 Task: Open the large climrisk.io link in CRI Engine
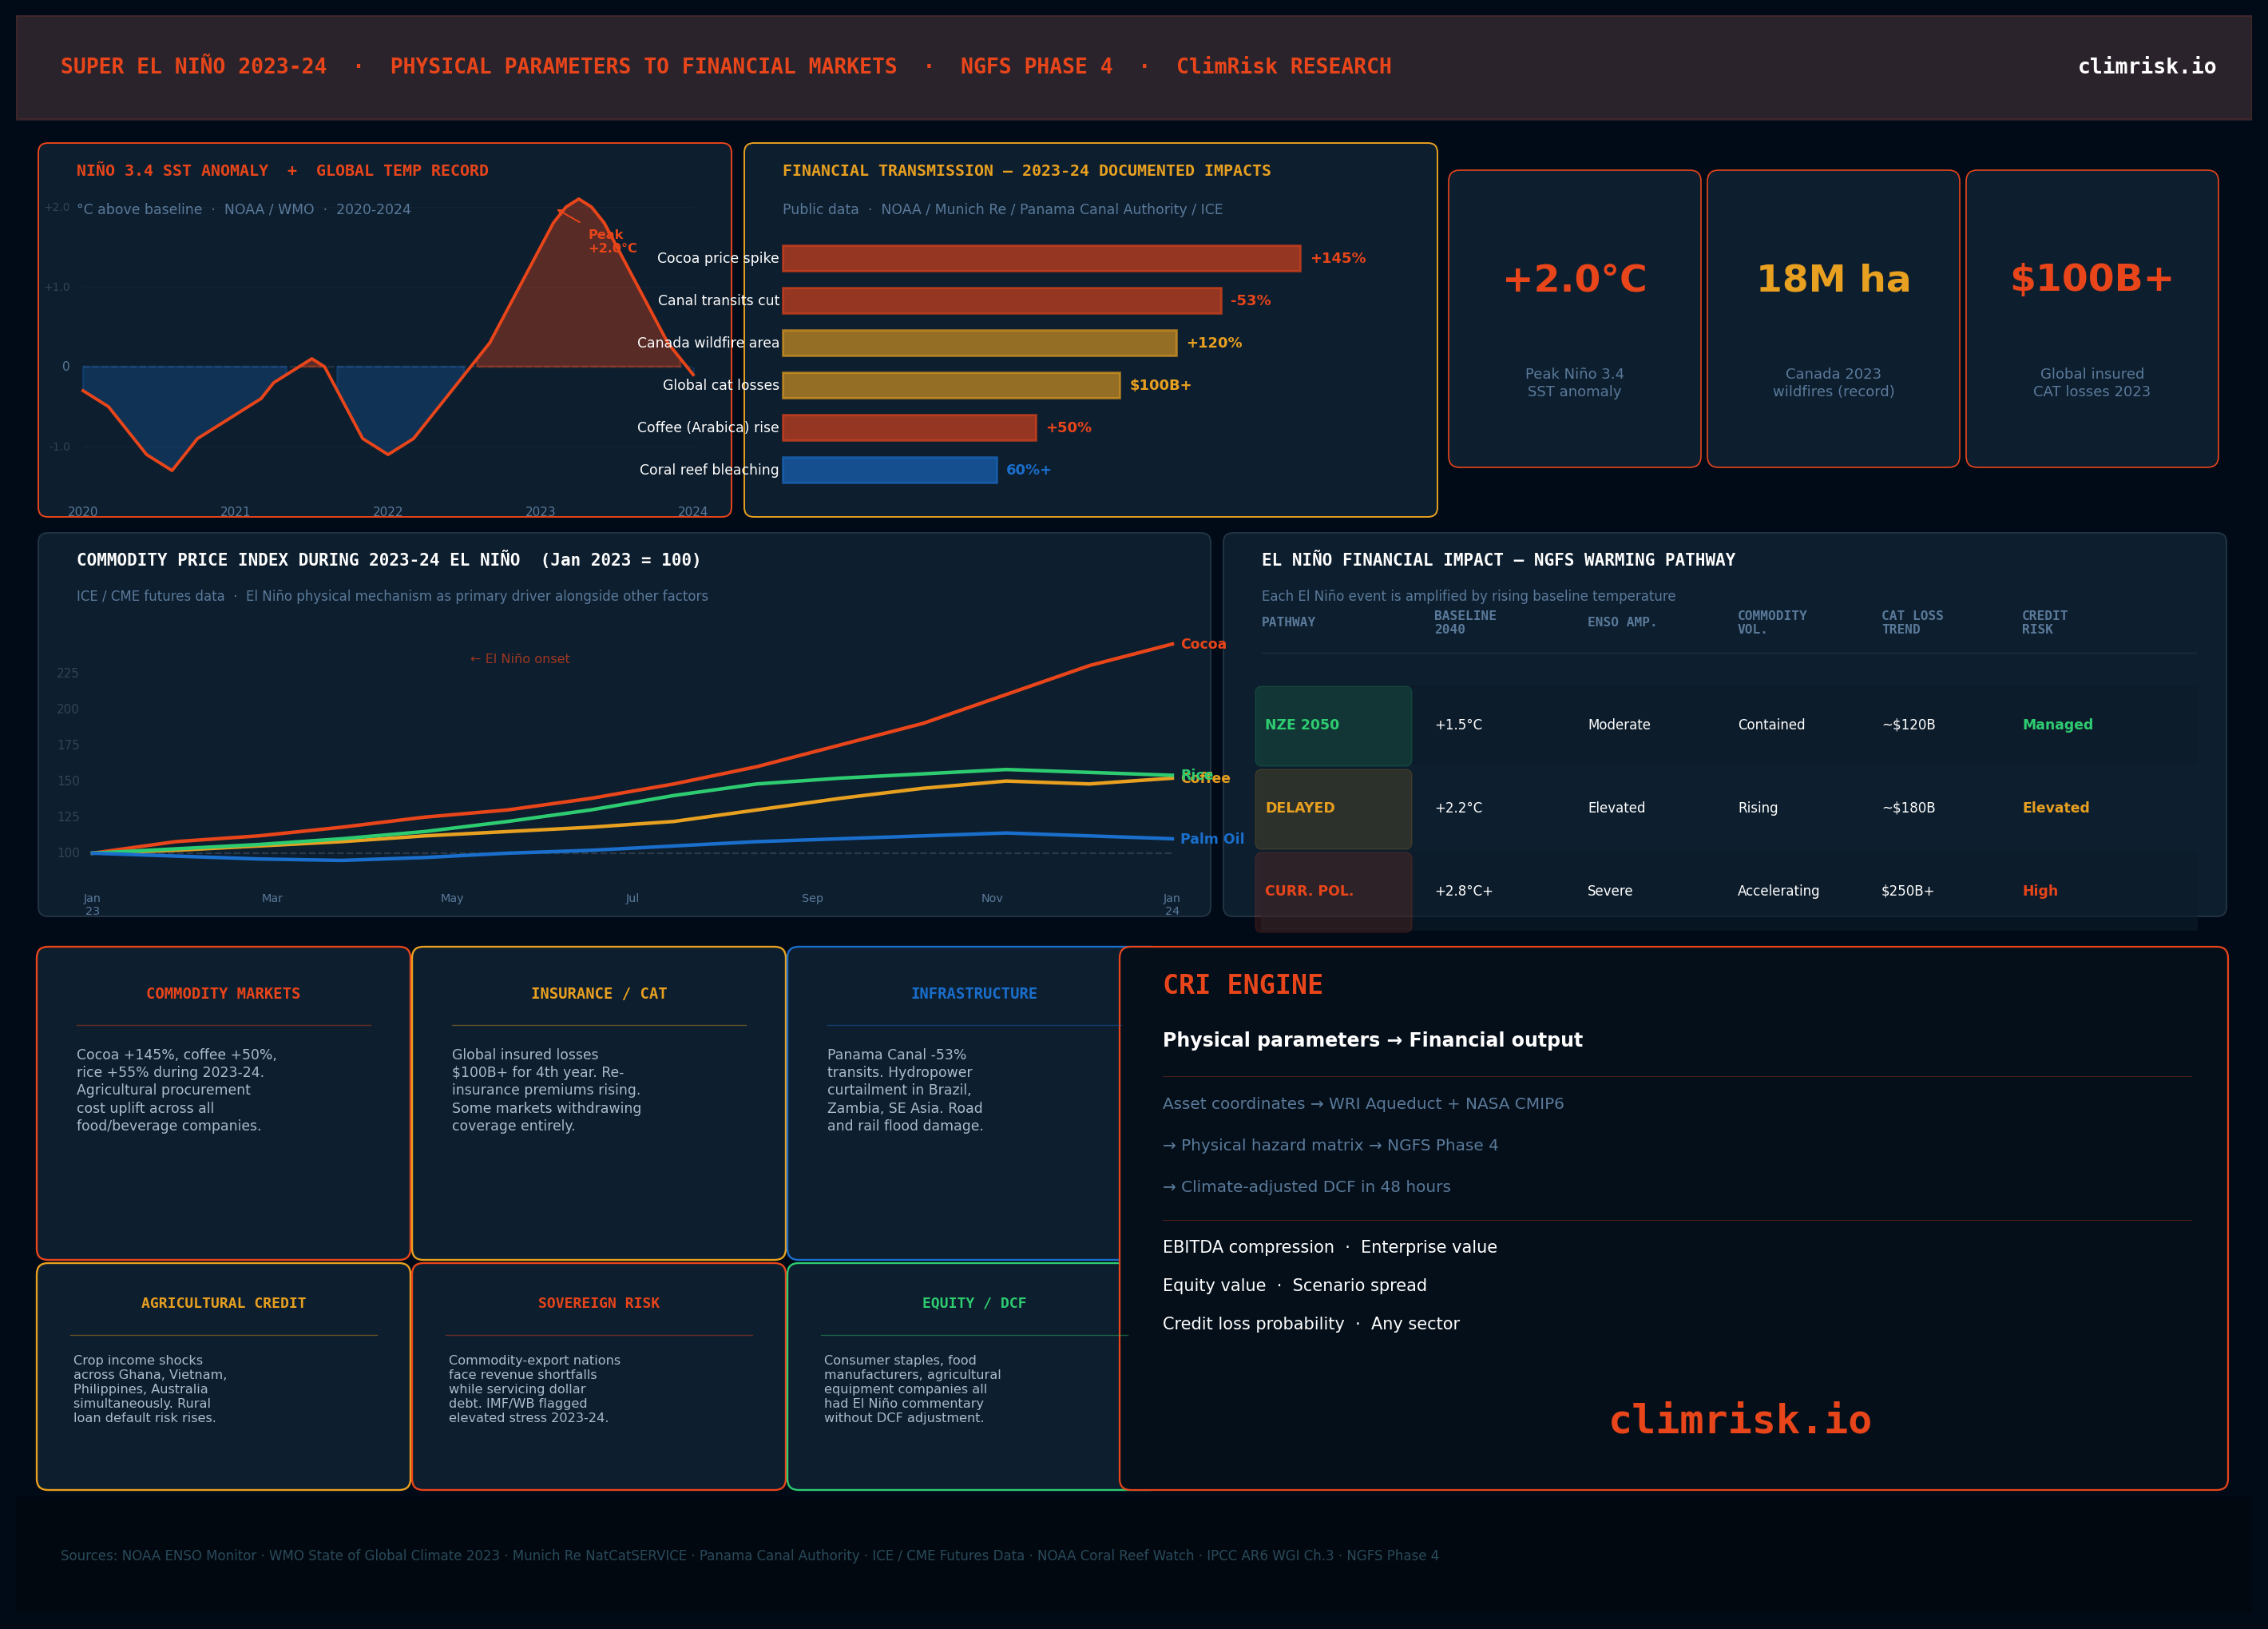point(1739,1419)
